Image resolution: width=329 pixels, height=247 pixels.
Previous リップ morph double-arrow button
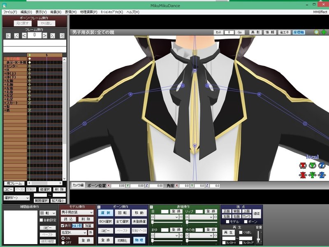pyautogui.click(x=187, y=217)
